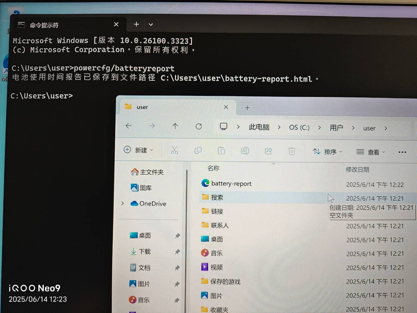This screenshot has height=313, width=417.
Task: Click pin icon next to 文档
Action: tap(177, 268)
